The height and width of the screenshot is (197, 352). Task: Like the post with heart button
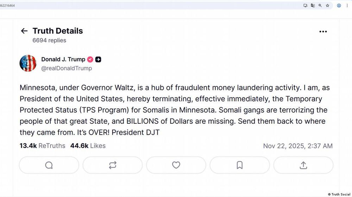176,165
